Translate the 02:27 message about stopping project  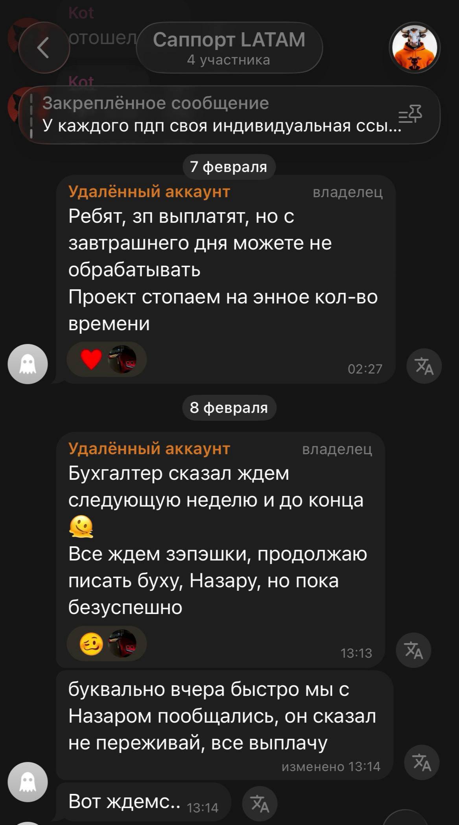[x=424, y=366]
